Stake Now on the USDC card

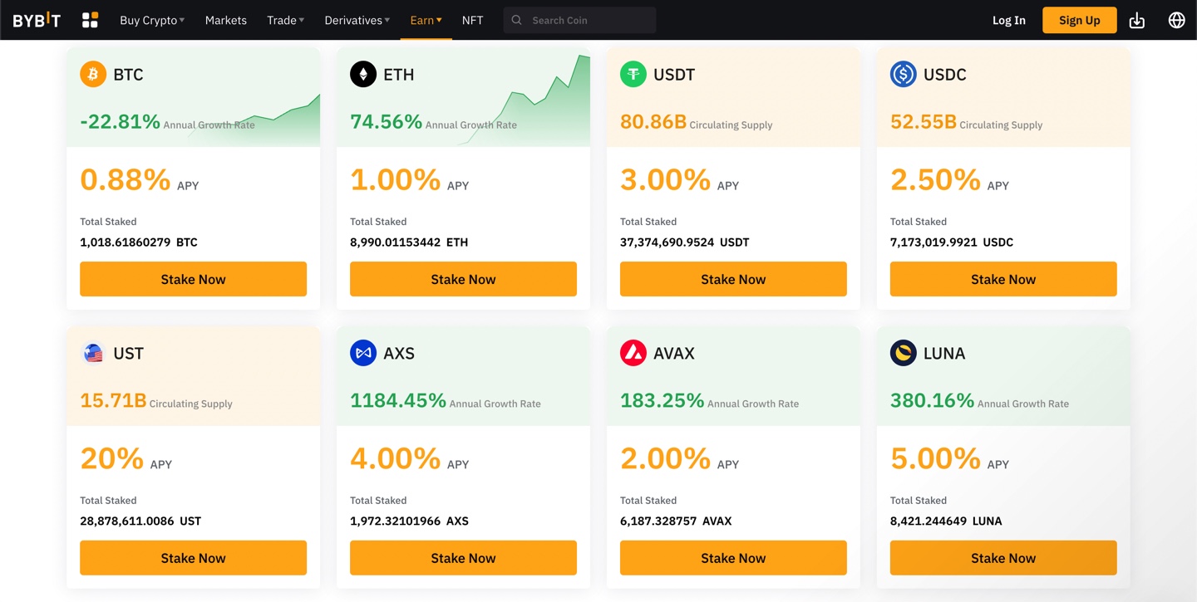[x=1003, y=279]
